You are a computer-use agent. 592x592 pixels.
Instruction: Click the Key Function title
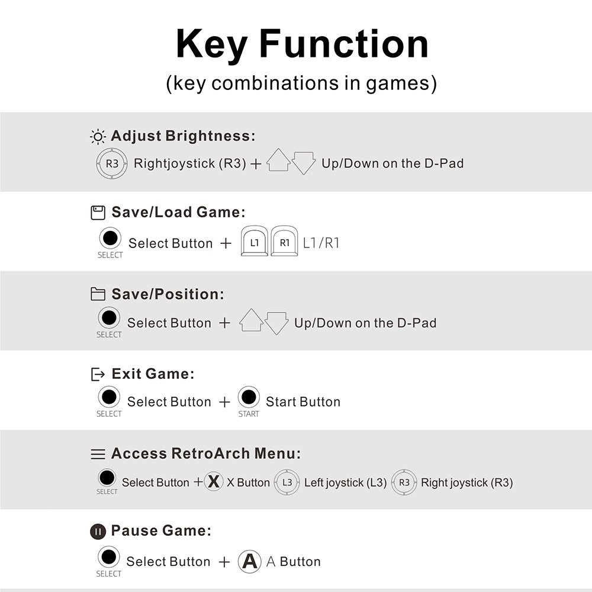coord(302,43)
